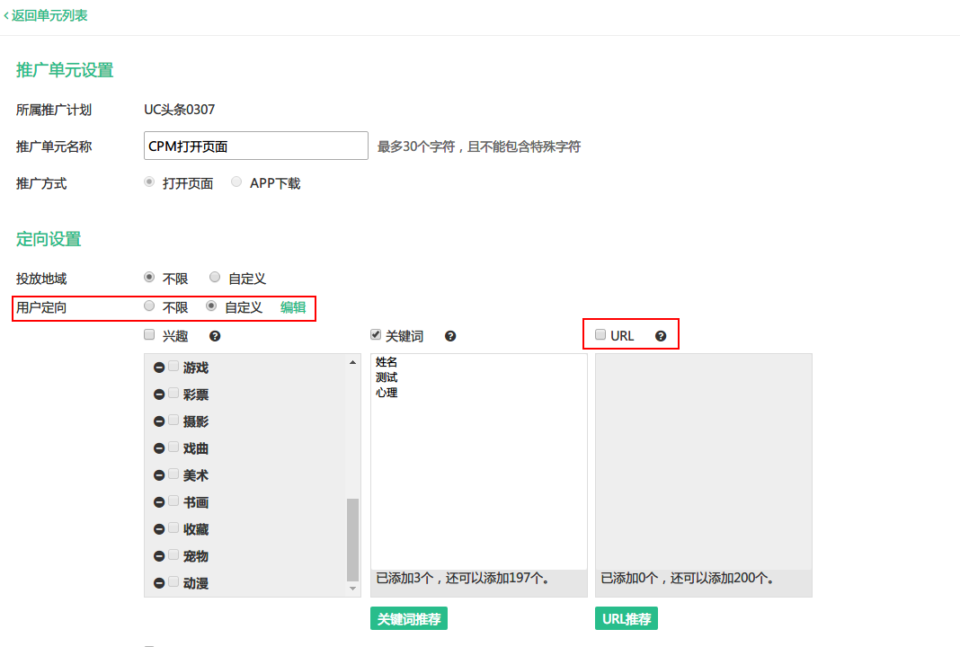This screenshot has width=960, height=647.
Task: Click the 关键词推荐 button
Action: pos(409,619)
